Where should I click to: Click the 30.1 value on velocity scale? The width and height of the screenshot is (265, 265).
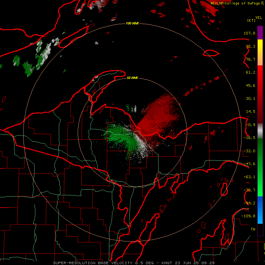point(251,99)
